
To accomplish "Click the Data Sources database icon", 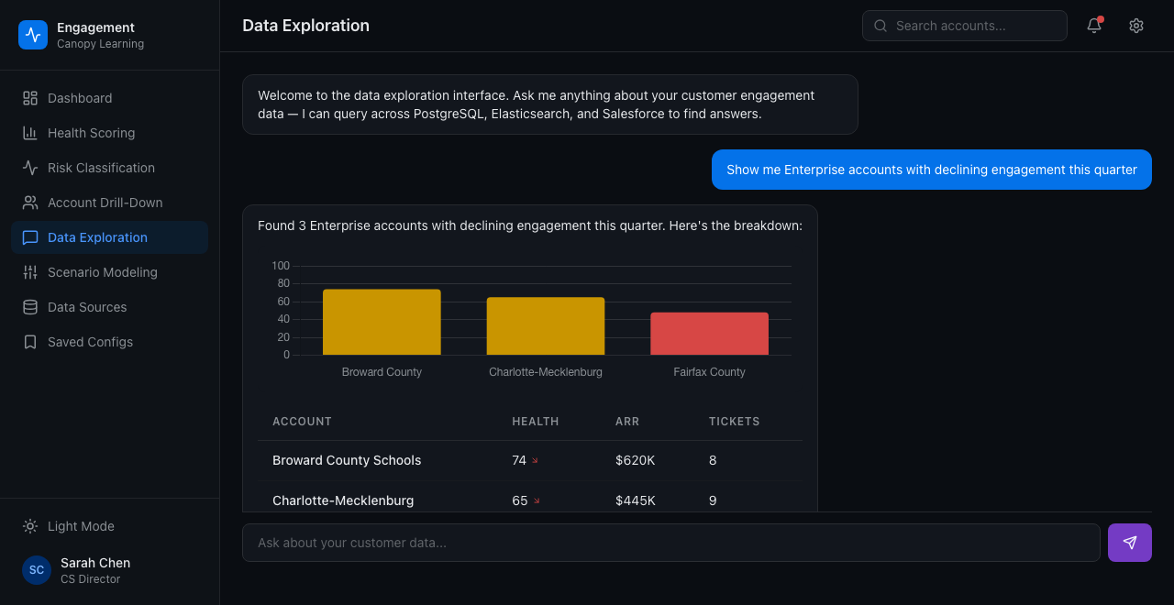I will (x=30, y=307).
